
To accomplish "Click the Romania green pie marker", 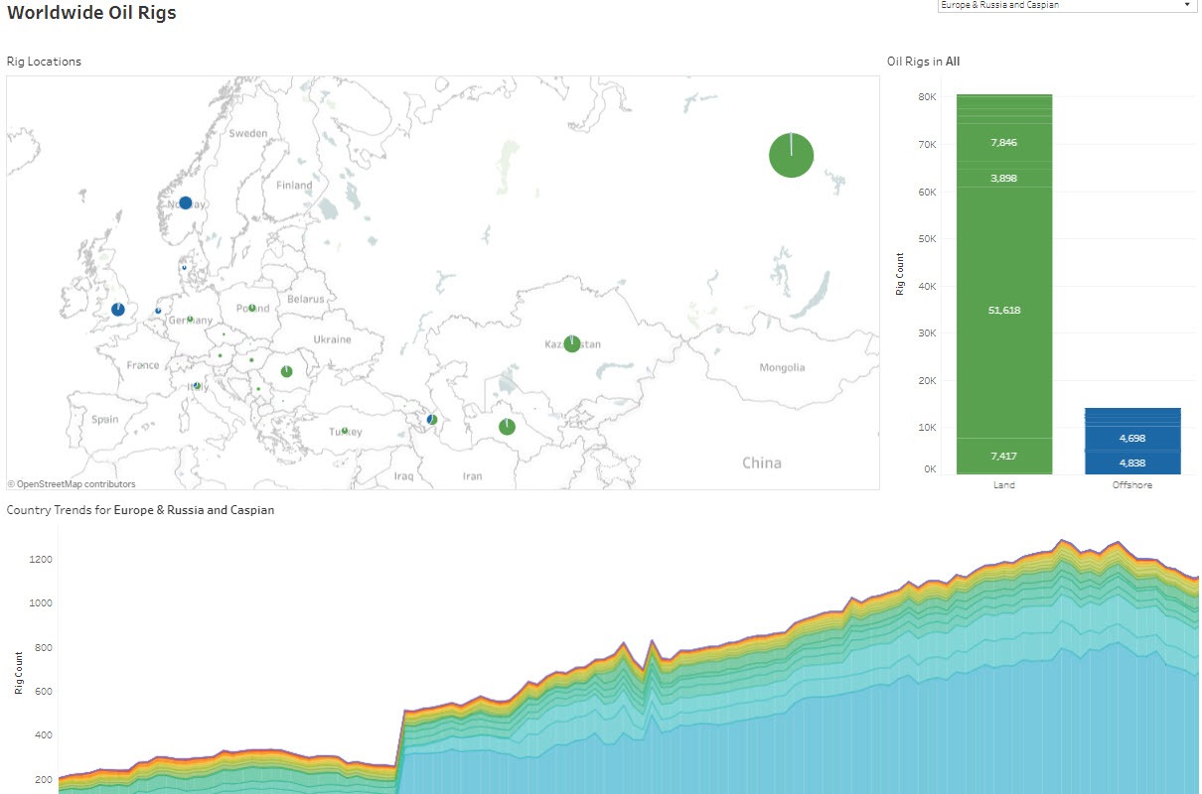I will click(286, 371).
